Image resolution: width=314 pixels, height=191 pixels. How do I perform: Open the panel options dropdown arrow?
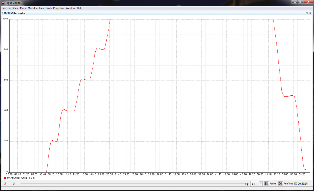pyautogui.click(x=307, y=13)
